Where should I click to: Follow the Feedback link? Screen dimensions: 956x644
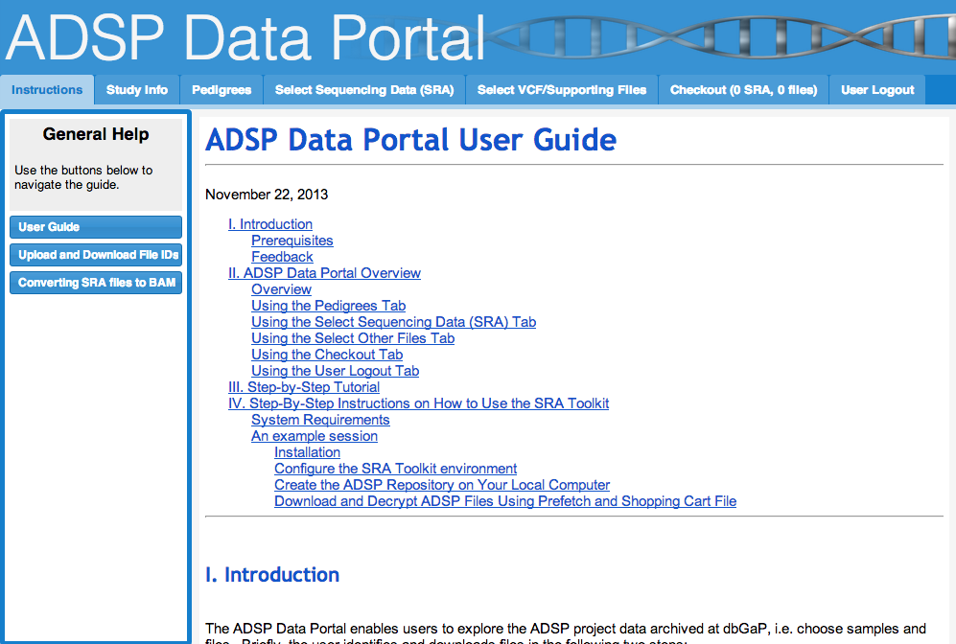click(x=282, y=257)
